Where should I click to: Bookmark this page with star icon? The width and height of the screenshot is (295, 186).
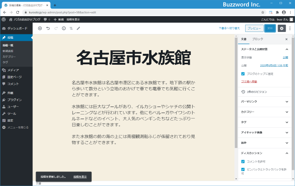[263, 13]
